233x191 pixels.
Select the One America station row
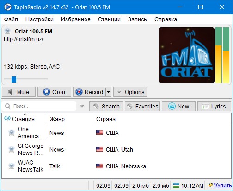(x=116, y=133)
